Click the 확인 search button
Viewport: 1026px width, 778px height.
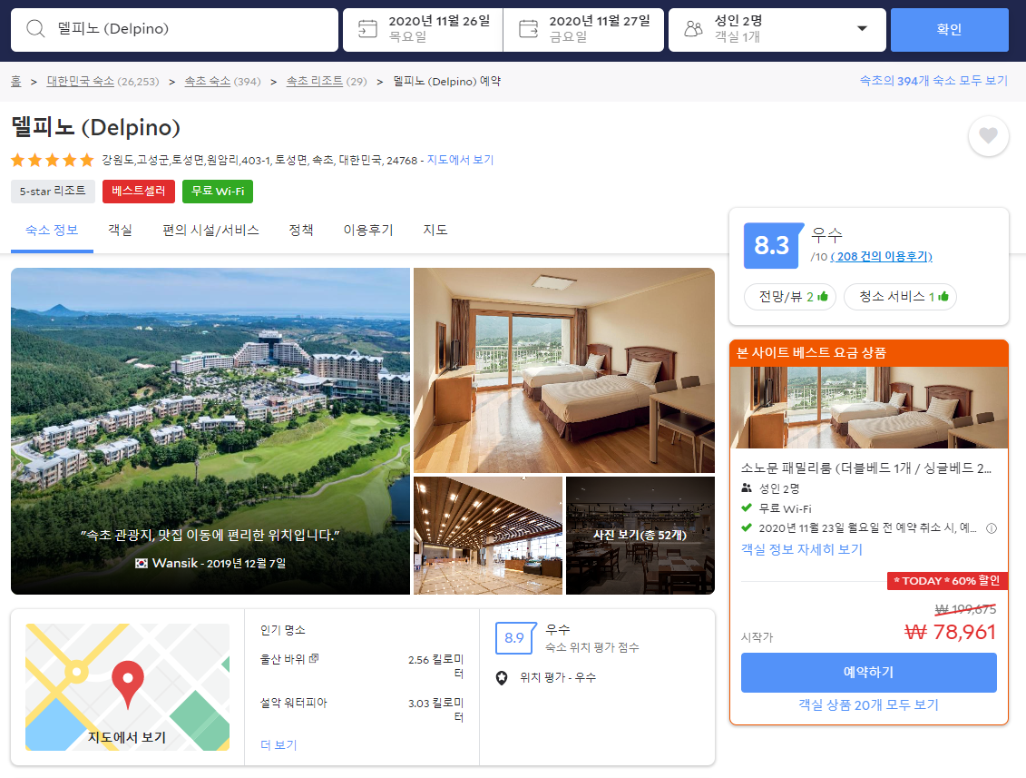pos(950,29)
